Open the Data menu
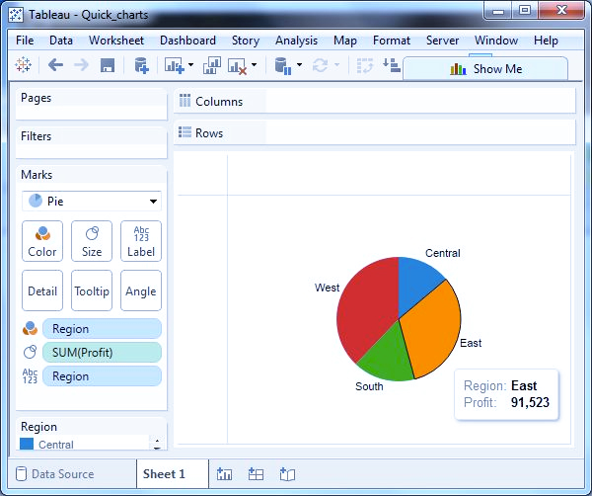Image resolution: width=592 pixels, height=496 pixels. pos(61,41)
